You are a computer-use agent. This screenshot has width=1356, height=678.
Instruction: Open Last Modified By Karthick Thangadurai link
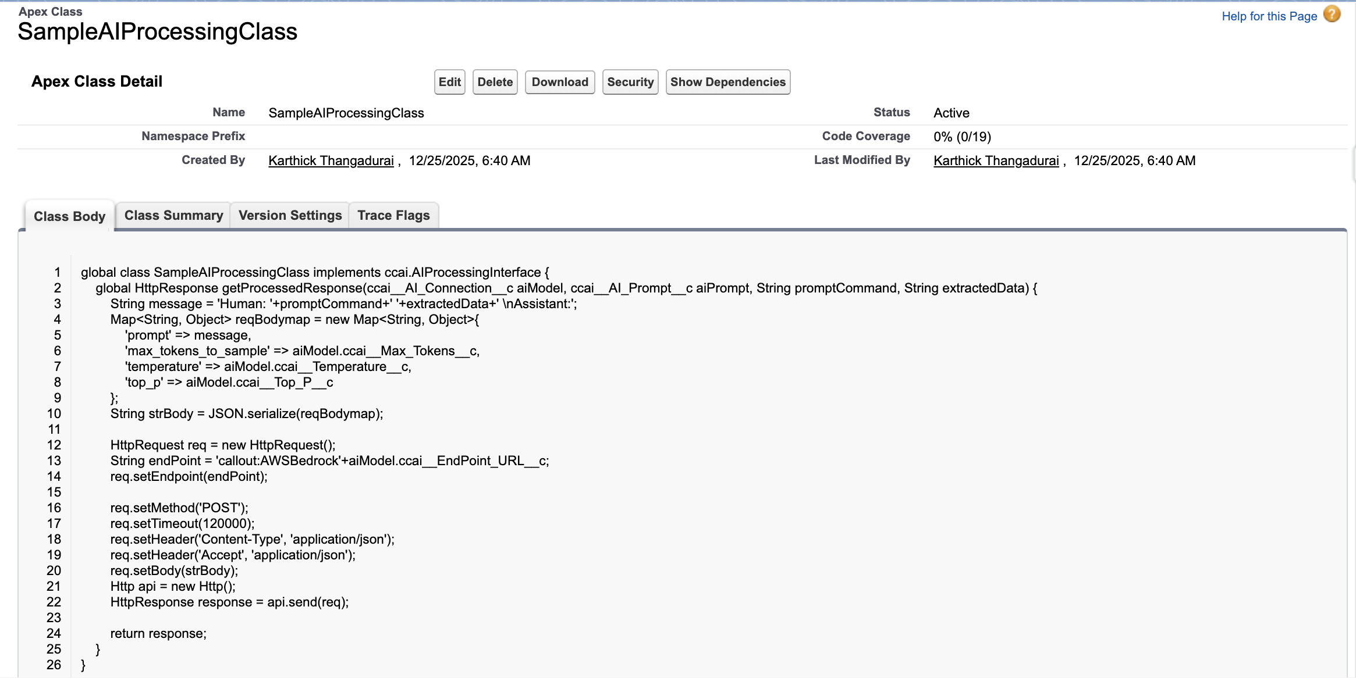pos(996,161)
